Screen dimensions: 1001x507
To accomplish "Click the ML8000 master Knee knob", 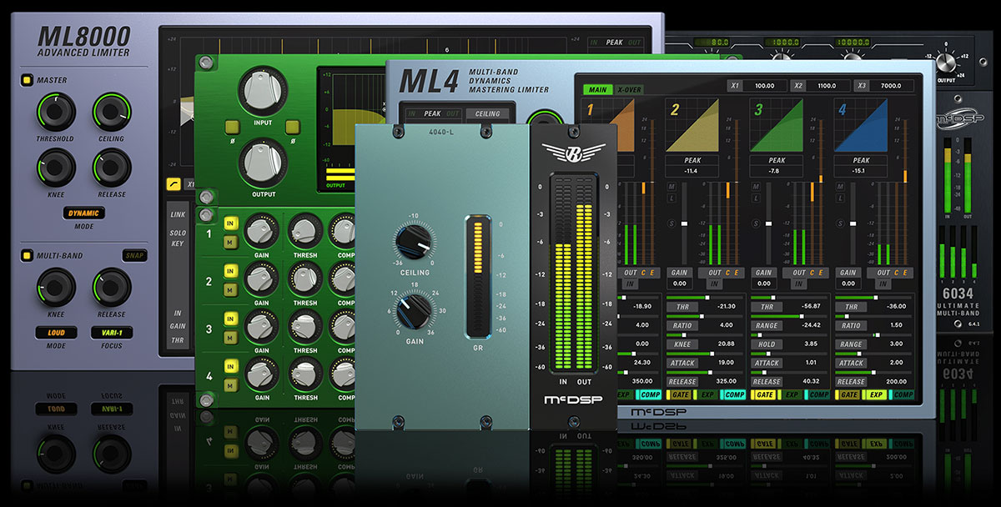I will click(x=54, y=168).
